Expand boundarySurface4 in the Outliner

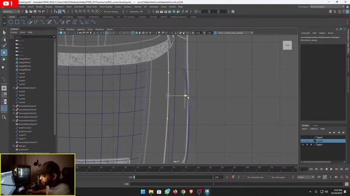[14, 106]
